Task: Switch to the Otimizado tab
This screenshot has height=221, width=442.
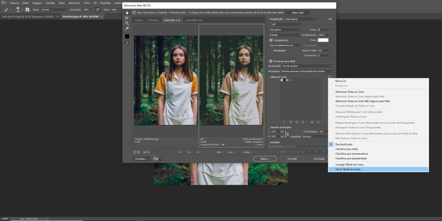Action: tap(153, 20)
